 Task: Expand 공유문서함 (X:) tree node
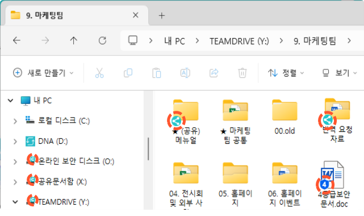coord(15,182)
